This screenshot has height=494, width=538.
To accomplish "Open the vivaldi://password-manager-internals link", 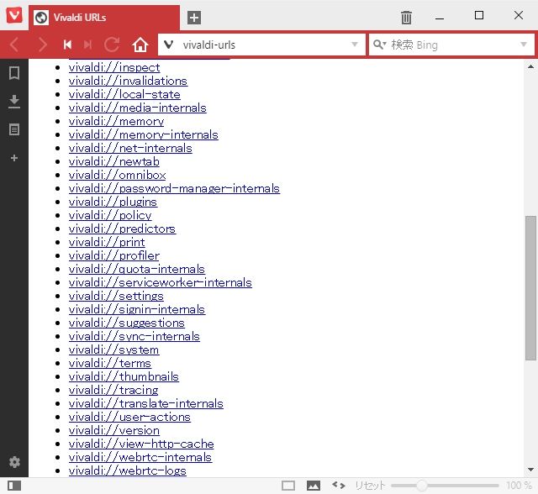I will click(x=174, y=188).
